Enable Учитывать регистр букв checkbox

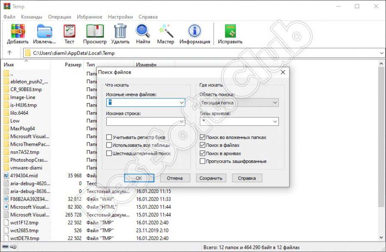(109, 137)
